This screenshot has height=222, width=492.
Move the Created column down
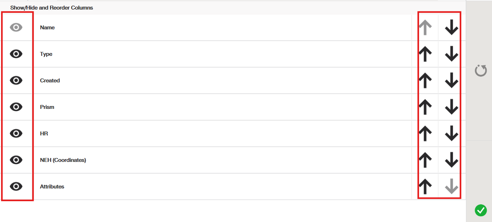click(x=451, y=81)
